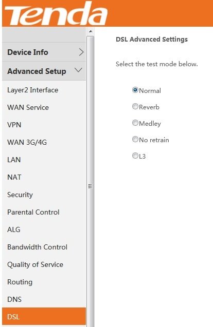The width and height of the screenshot is (213, 327).
Task: Open the NAT settings page
Action: (14, 177)
